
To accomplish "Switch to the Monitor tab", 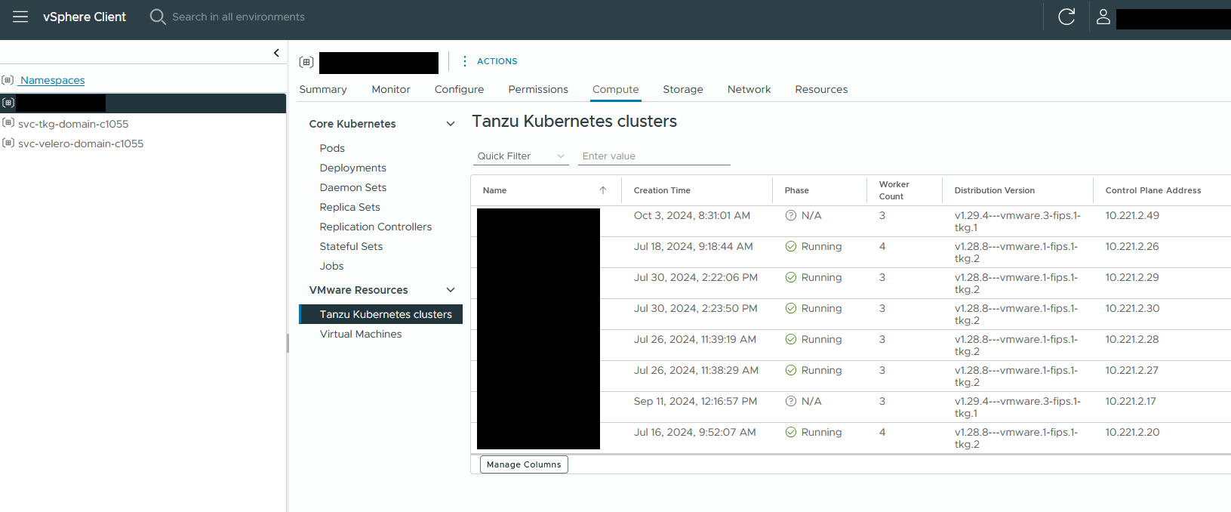I will click(390, 89).
